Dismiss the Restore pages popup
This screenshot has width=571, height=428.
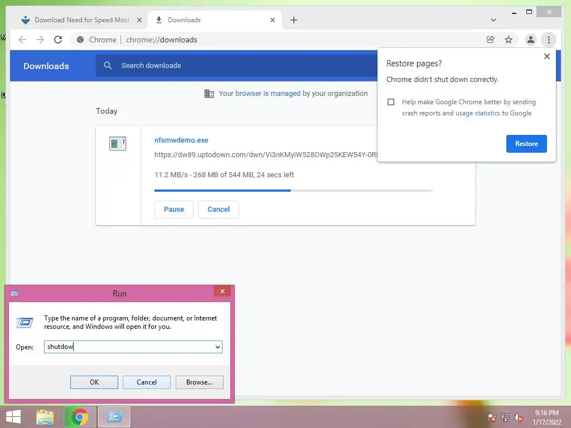[x=546, y=56]
